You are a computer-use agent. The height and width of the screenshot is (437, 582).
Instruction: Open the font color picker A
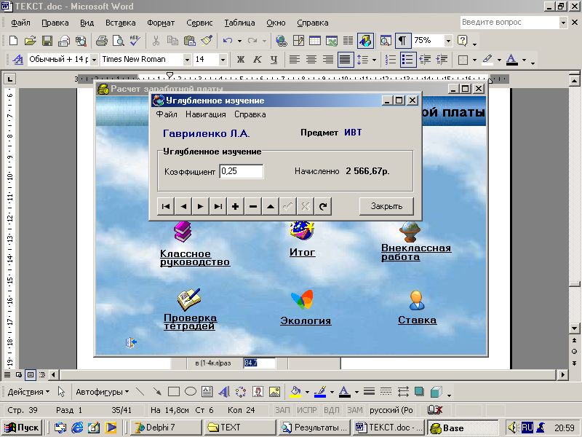click(512, 60)
